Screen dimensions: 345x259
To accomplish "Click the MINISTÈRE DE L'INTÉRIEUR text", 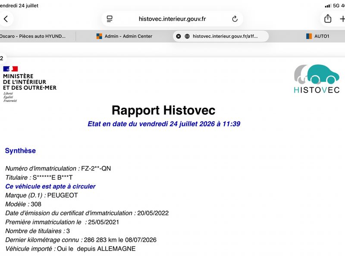I will click(x=30, y=82).
